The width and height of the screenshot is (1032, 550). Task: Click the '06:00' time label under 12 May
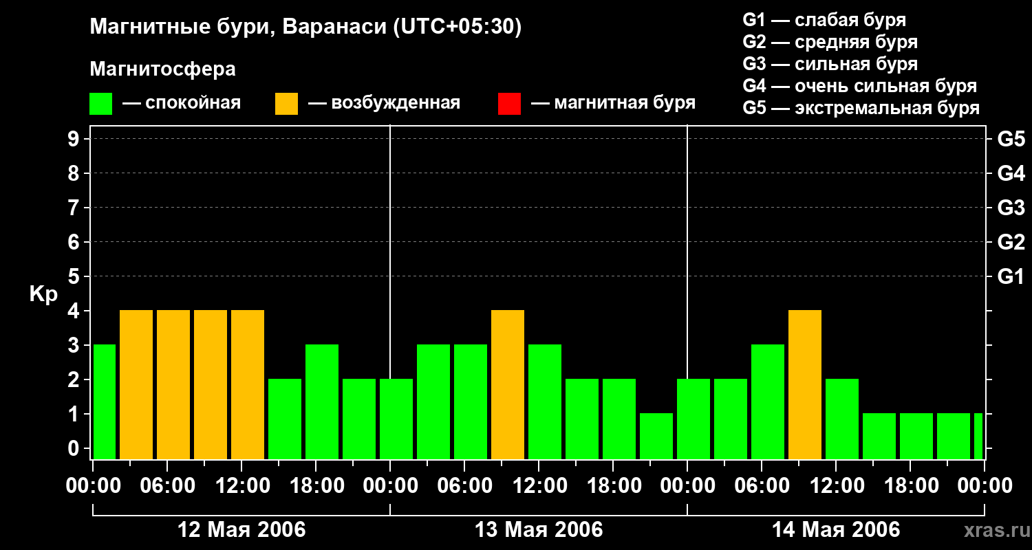point(167,486)
